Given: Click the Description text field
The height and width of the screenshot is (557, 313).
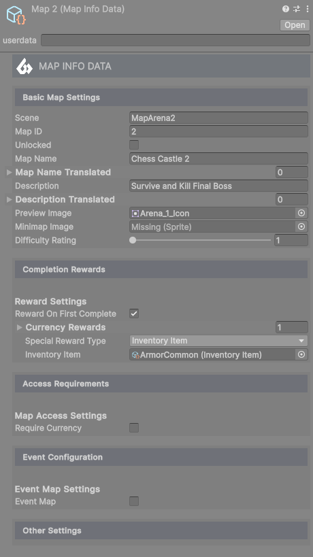Looking at the screenshot, I should (x=218, y=186).
